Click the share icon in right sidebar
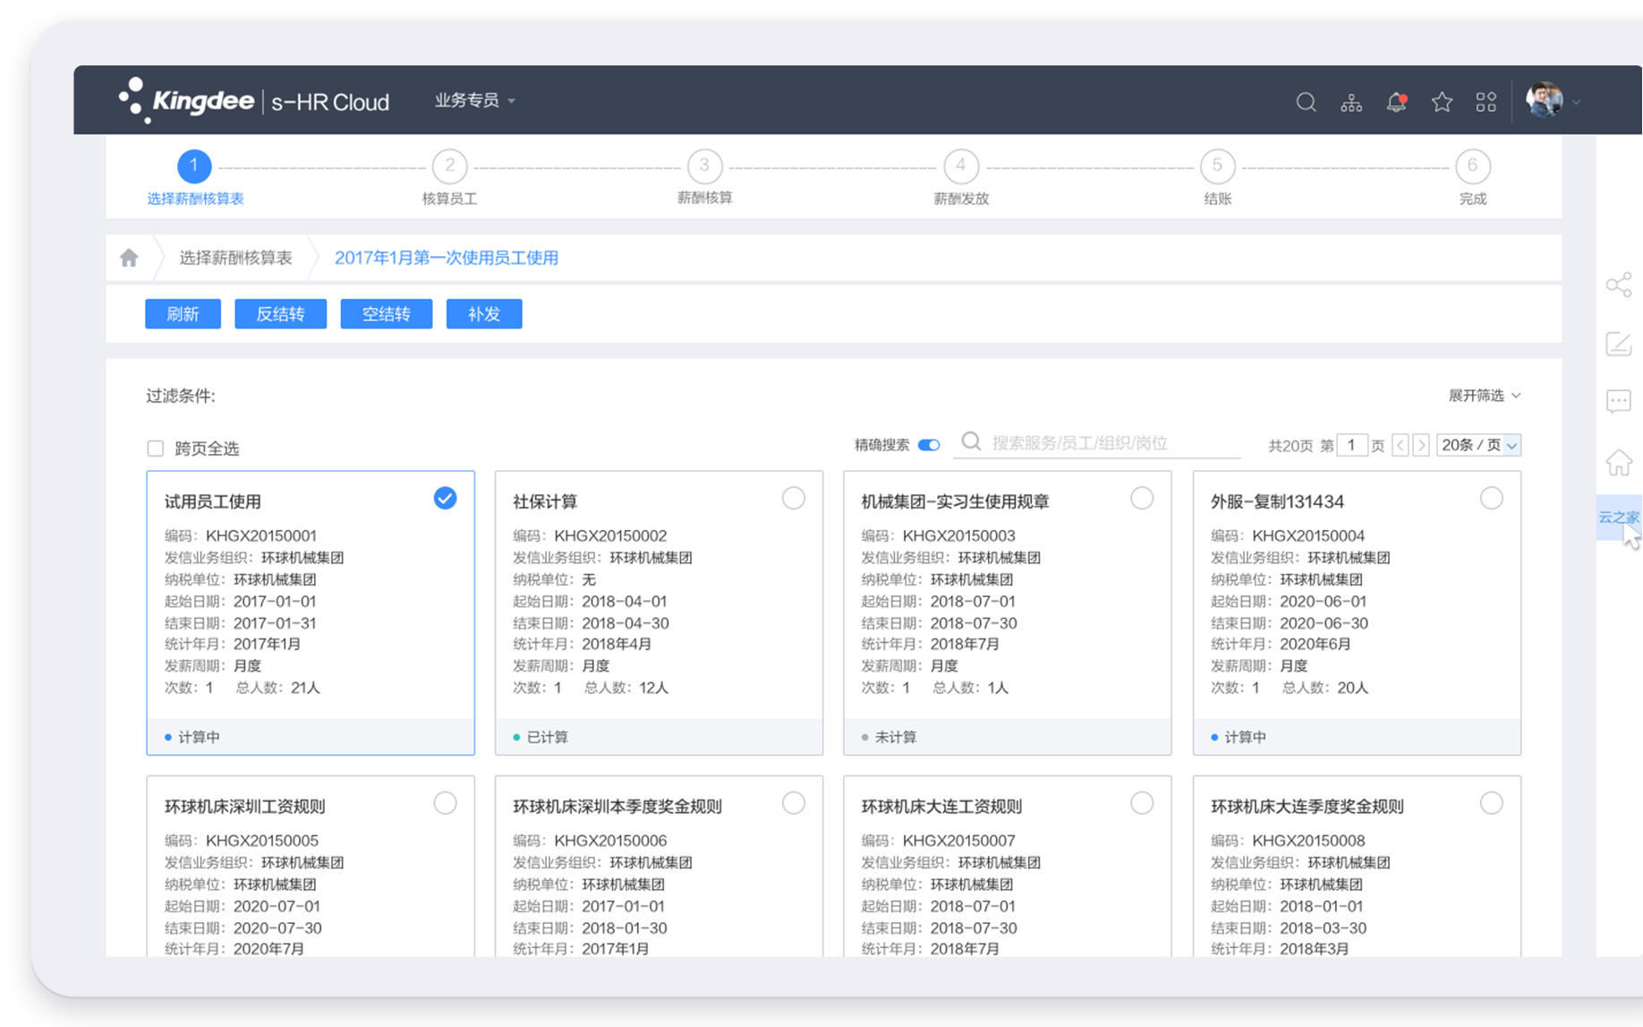Viewport: 1643px width, 1027px height. (1618, 286)
